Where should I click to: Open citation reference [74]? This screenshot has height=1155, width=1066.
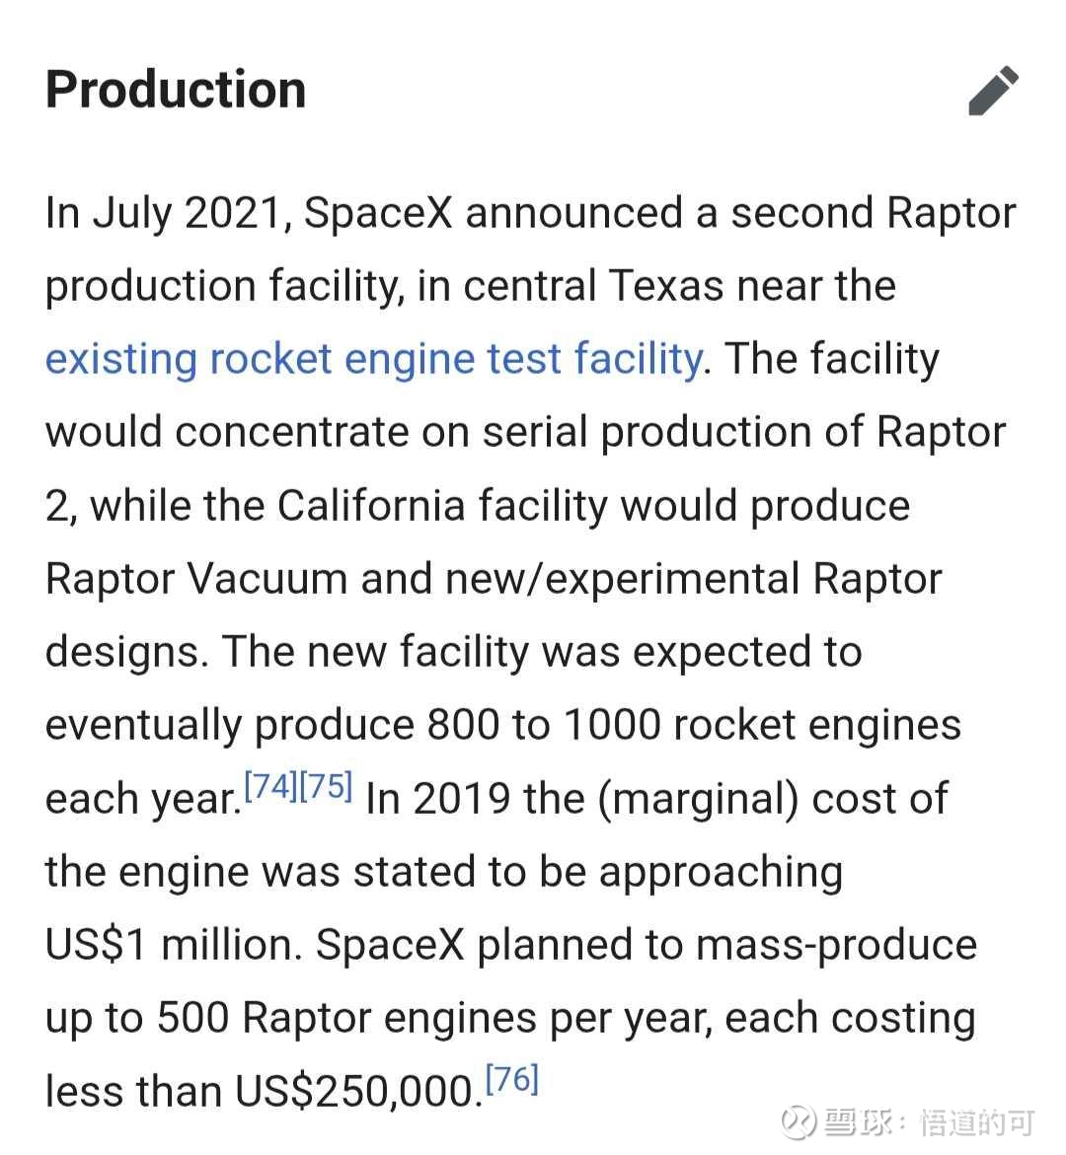coord(269,787)
